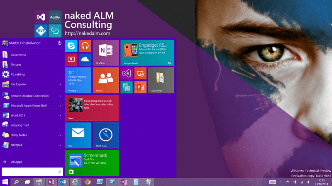
Task: Expand the Sticky Notes jump list arrow
Action: (x=60, y=135)
